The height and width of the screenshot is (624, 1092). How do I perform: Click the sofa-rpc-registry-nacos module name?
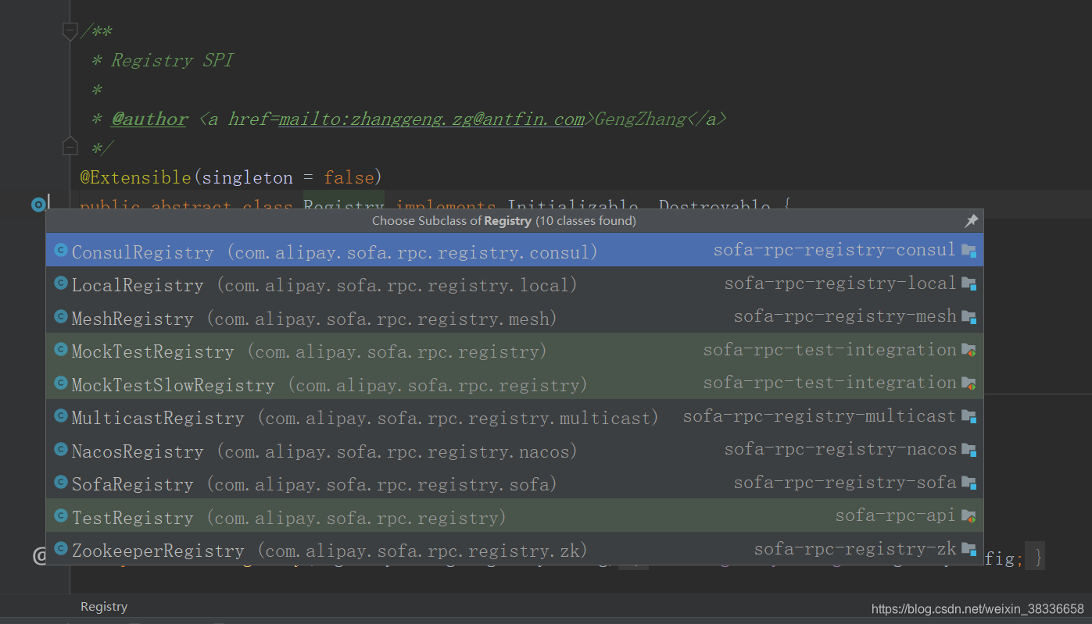click(840, 449)
